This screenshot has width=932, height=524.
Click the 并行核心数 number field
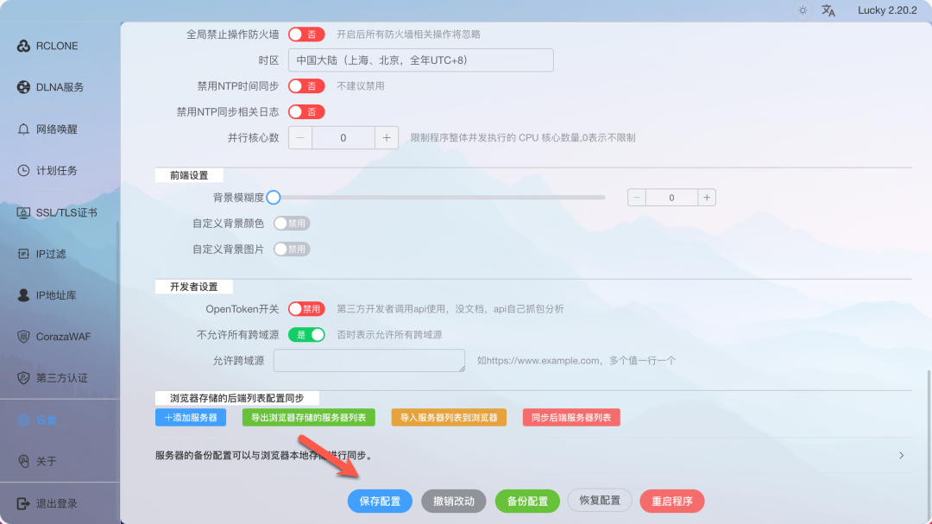[x=343, y=138]
